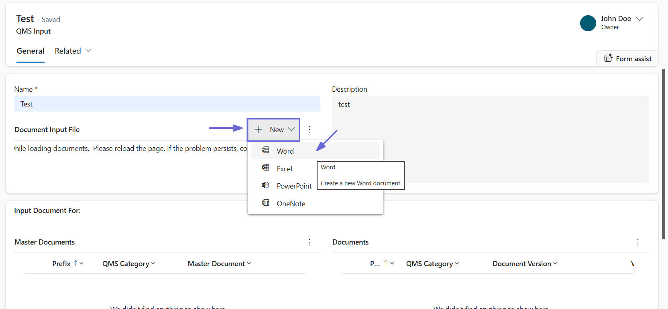Click into the Description text area

490,139
